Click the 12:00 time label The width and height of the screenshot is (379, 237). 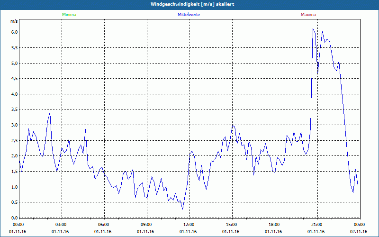[190, 225]
